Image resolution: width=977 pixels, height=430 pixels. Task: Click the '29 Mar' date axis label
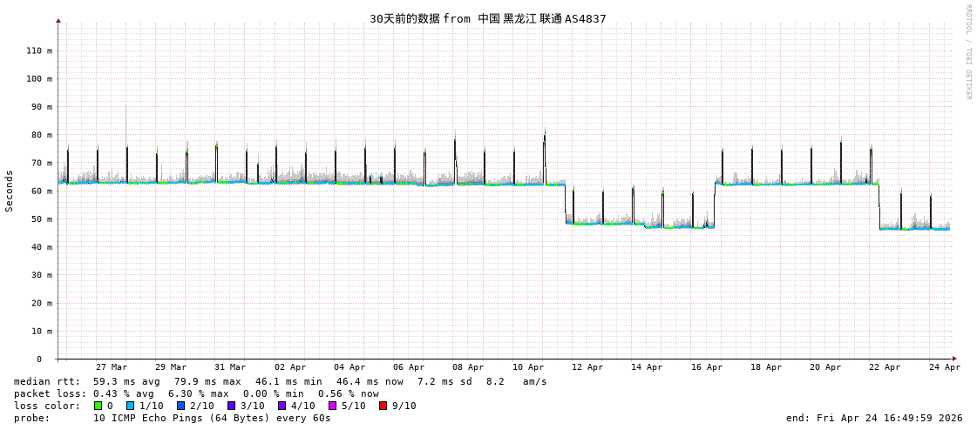click(172, 367)
